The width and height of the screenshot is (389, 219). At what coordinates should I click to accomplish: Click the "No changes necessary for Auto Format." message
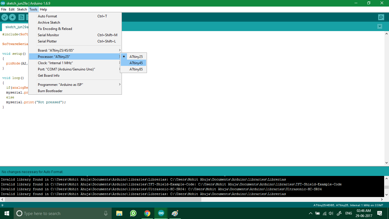tap(32, 172)
